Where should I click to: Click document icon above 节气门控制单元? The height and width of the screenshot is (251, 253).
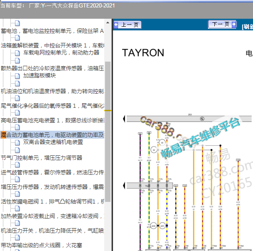click(18, 150)
